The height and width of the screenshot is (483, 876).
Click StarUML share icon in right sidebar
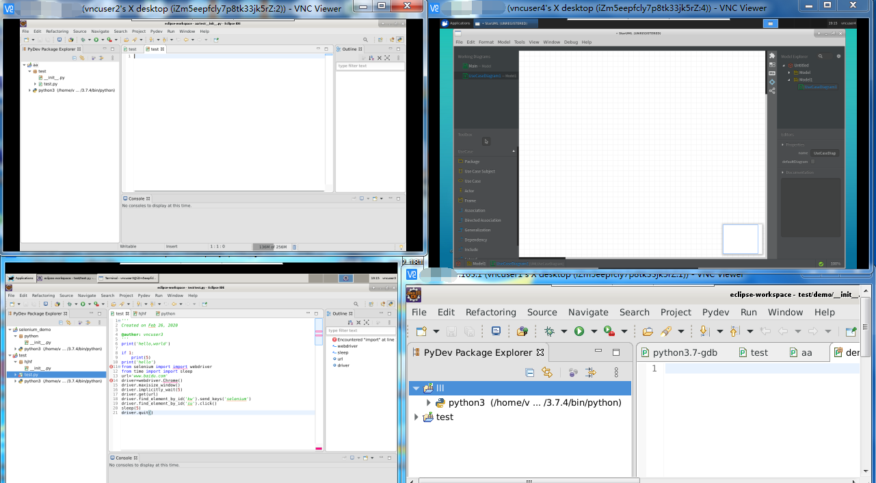[772, 90]
